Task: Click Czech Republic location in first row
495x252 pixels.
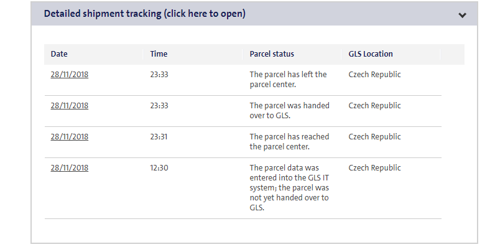Action: click(374, 74)
